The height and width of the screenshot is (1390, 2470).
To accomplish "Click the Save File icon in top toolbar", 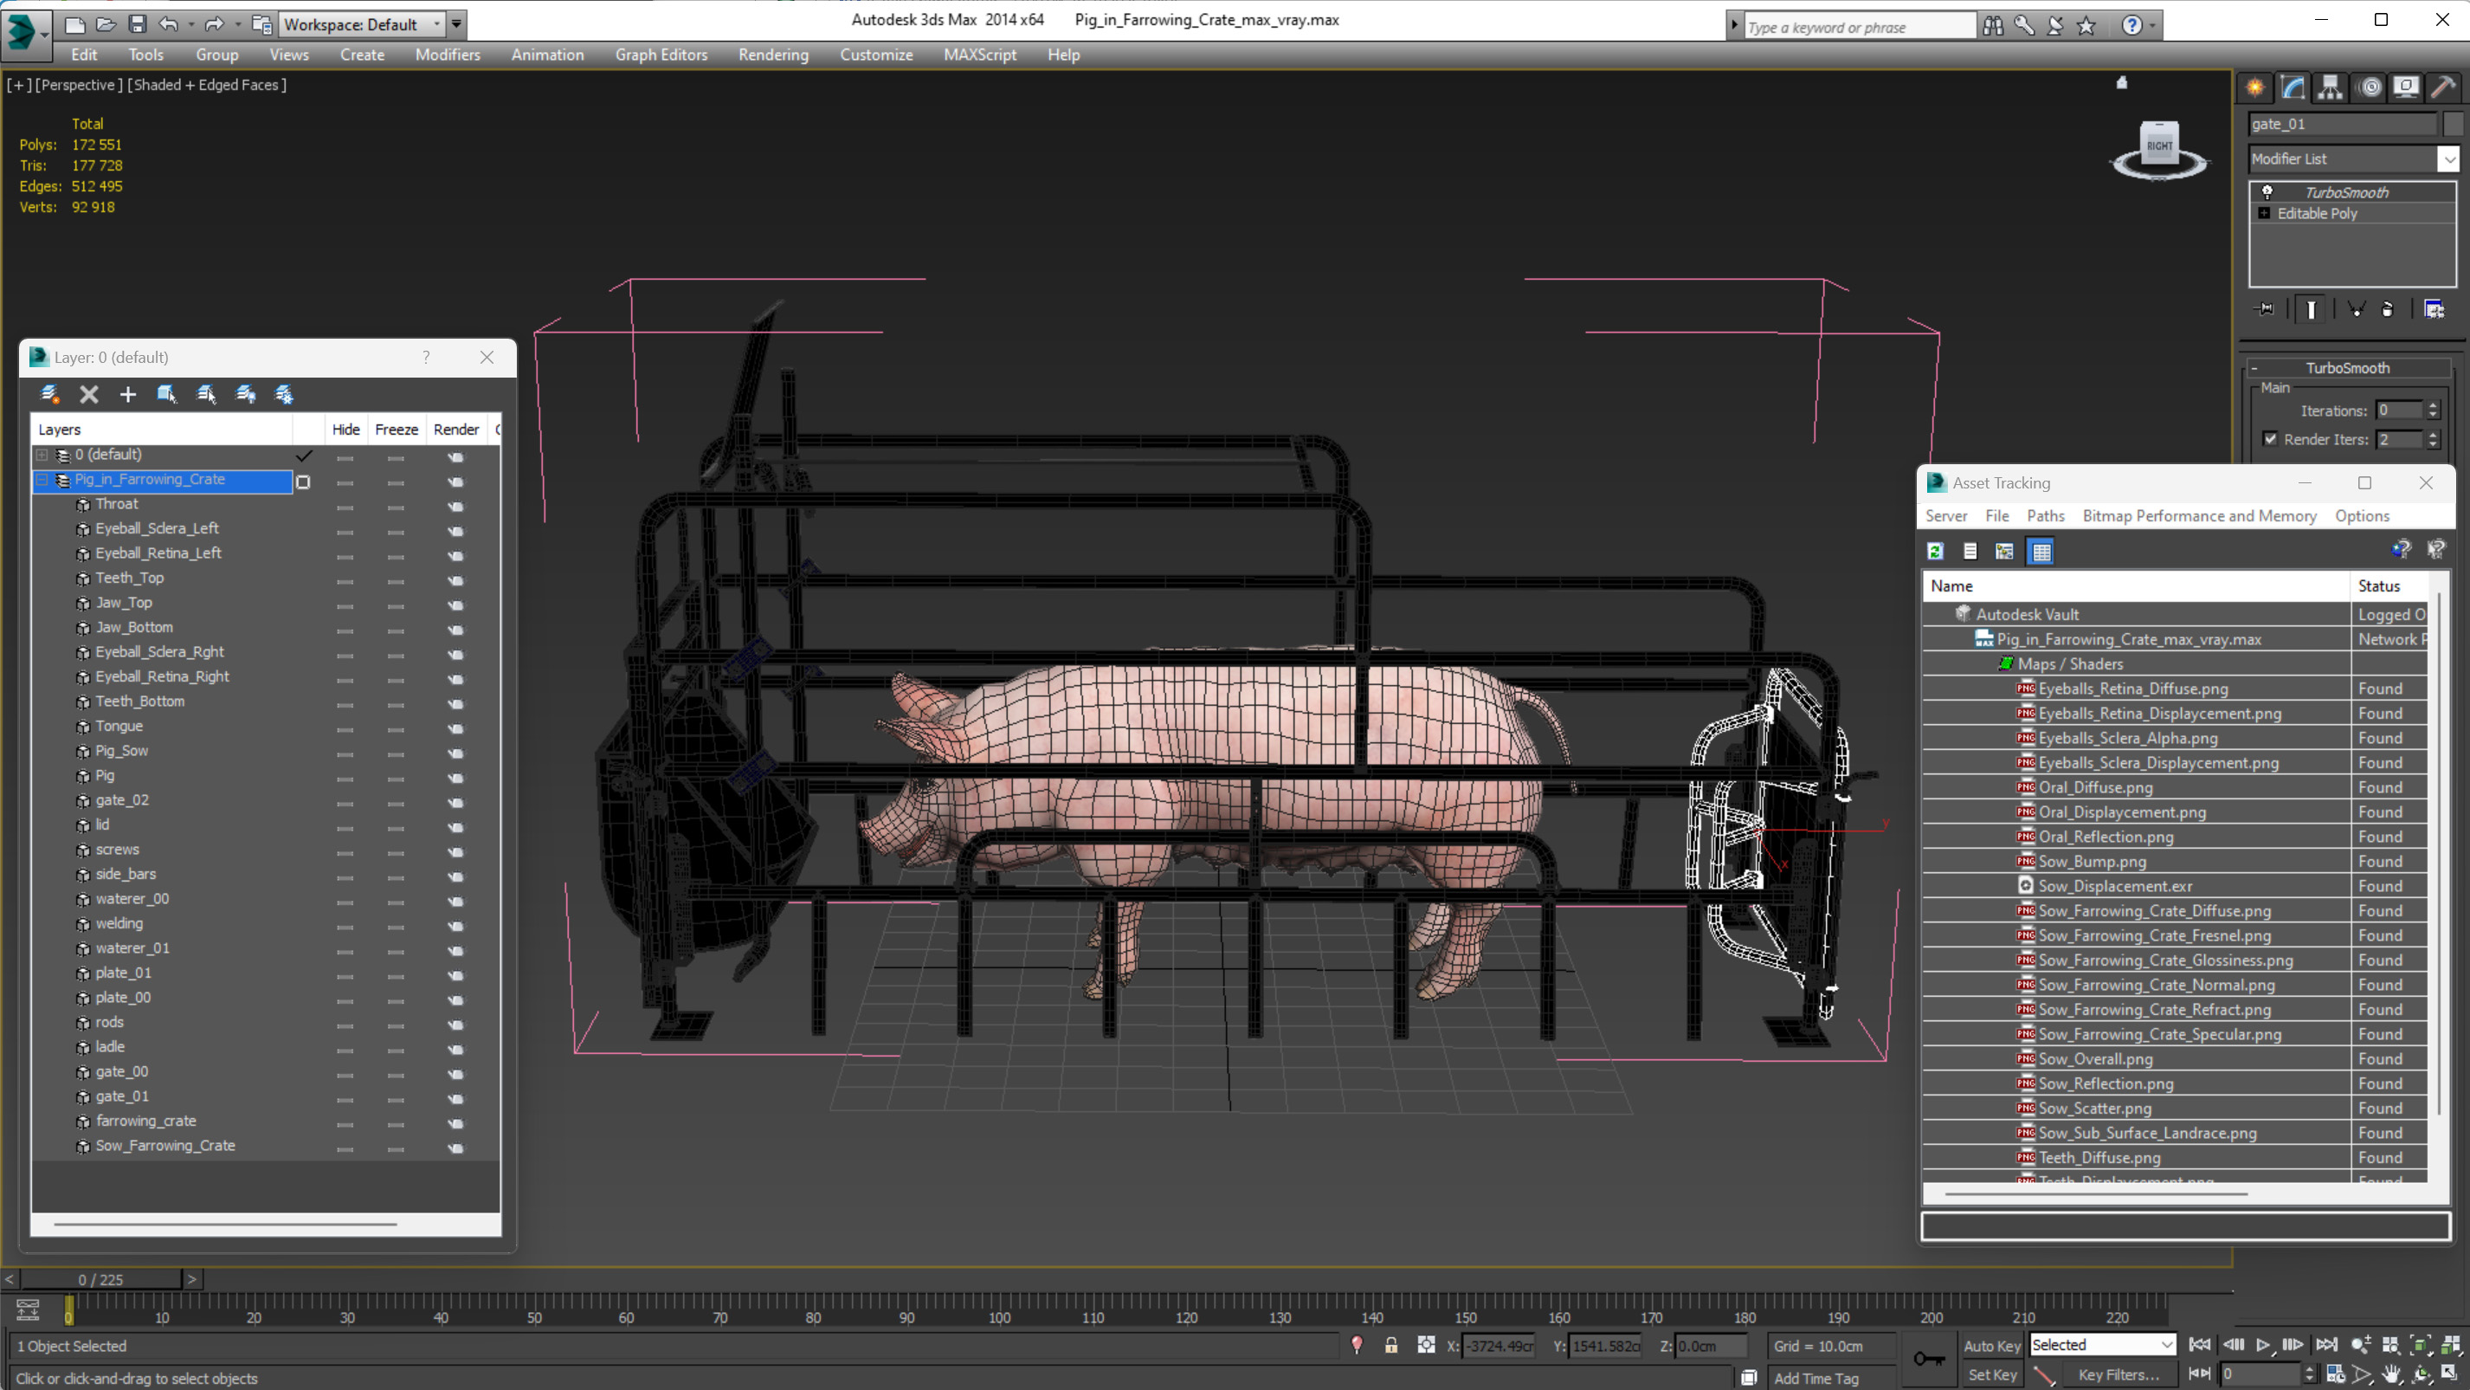I will (x=137, y=24).
